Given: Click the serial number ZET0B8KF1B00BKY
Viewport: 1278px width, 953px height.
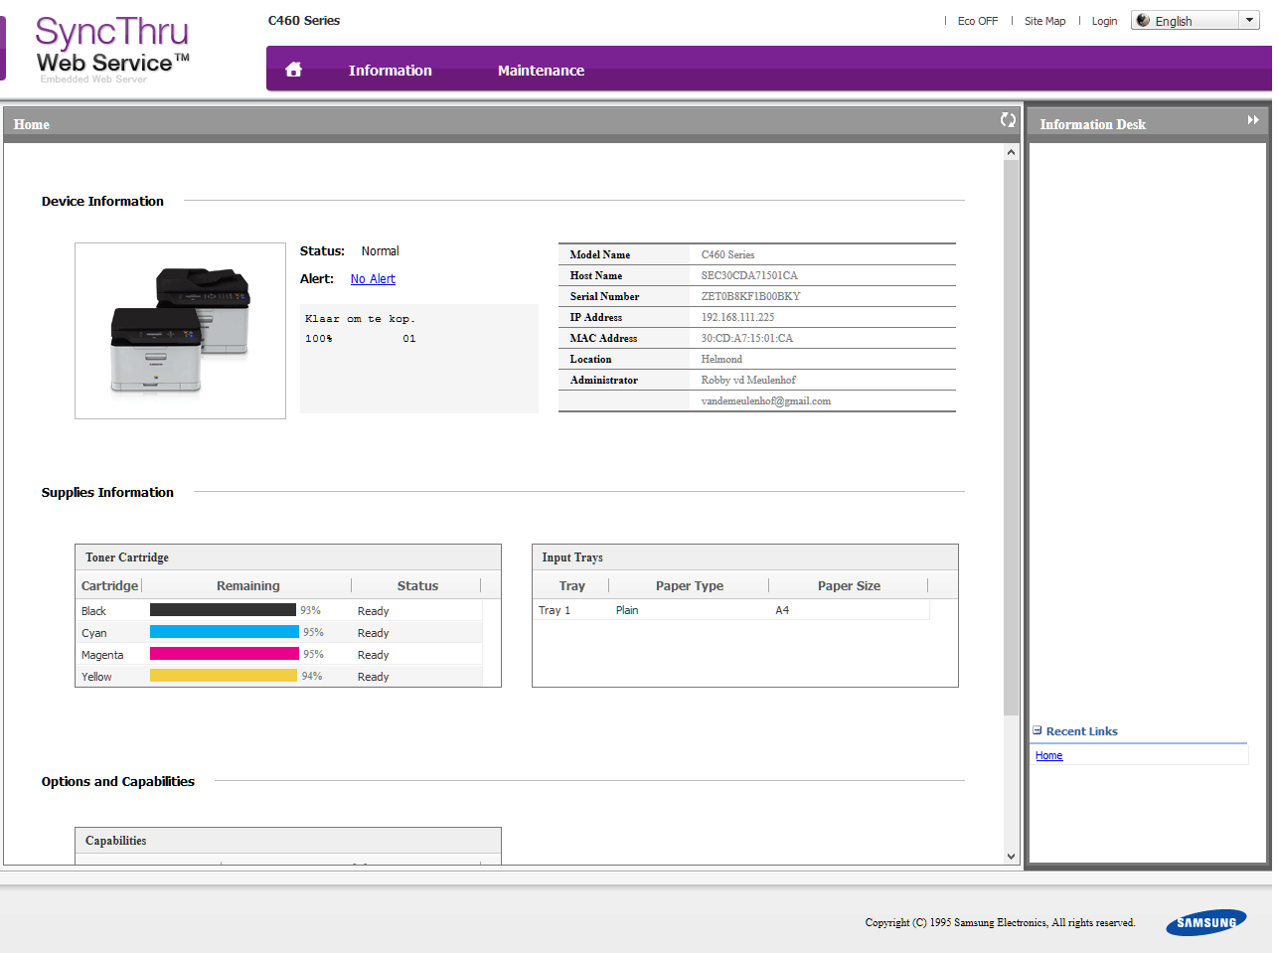Looking at the screenshot, I should point(750,297).
